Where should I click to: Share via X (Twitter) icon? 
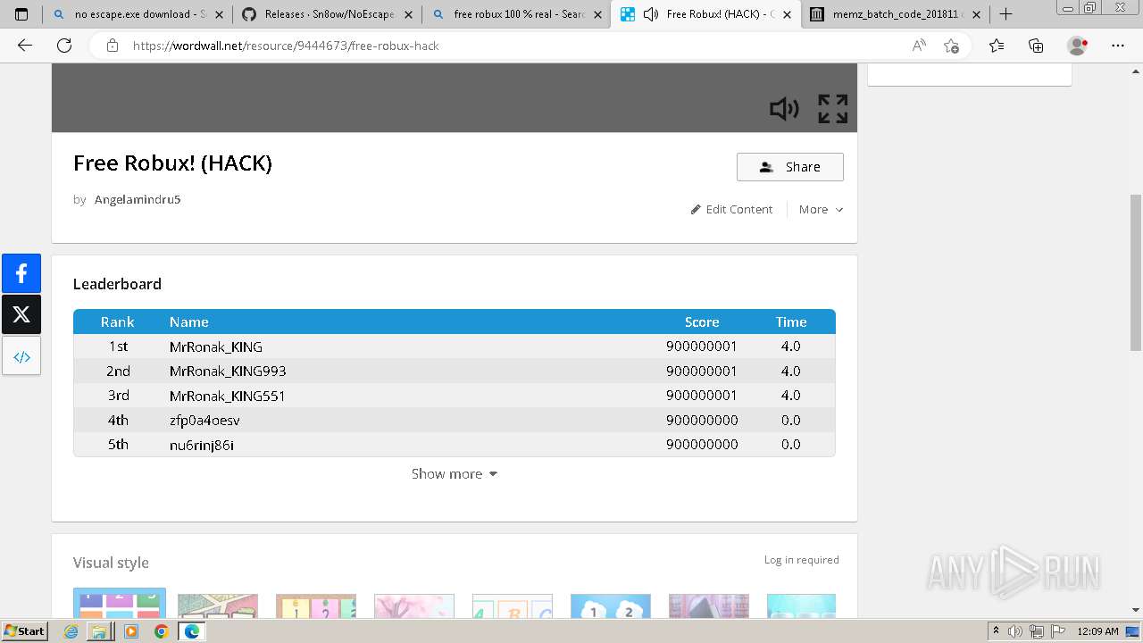click(x=21, y=314)
